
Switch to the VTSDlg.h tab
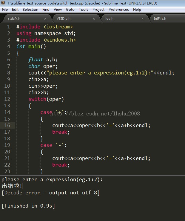64,19
